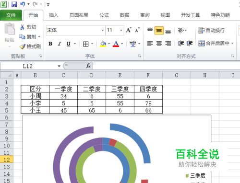The width and height of the screenshot is (240, 183).
Task: Toggle Center horizontal alignment
Action: [x=159, y=43]
